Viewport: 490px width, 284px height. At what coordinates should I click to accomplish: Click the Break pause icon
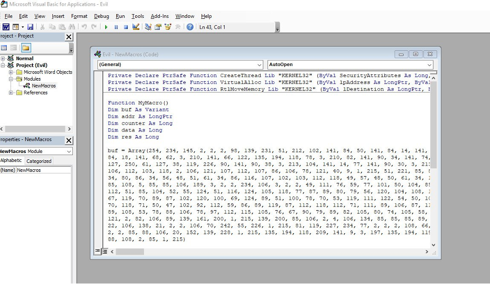point(116,27)
